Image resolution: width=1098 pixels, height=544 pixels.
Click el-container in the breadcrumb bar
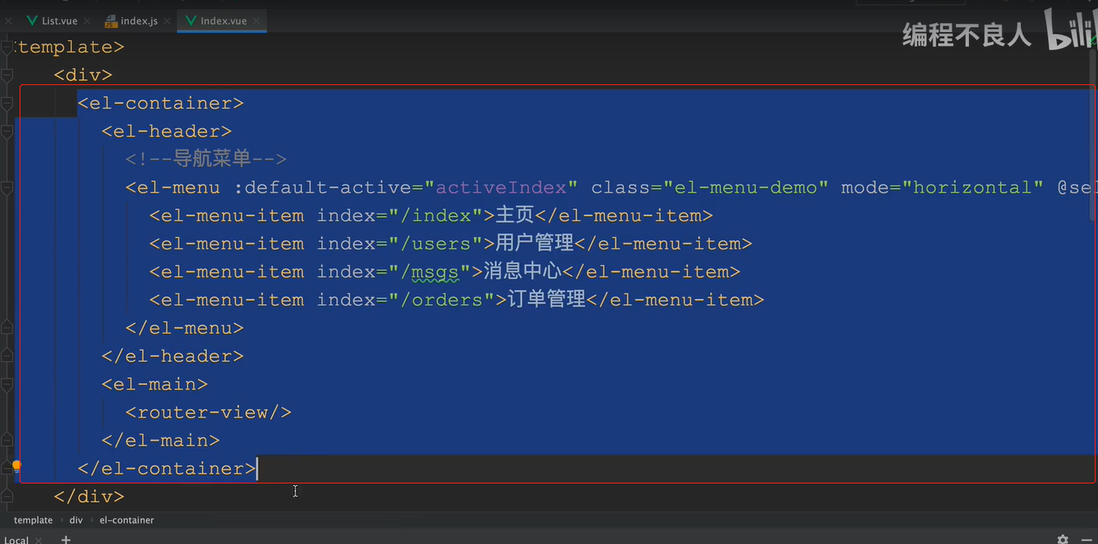(127, 519)
